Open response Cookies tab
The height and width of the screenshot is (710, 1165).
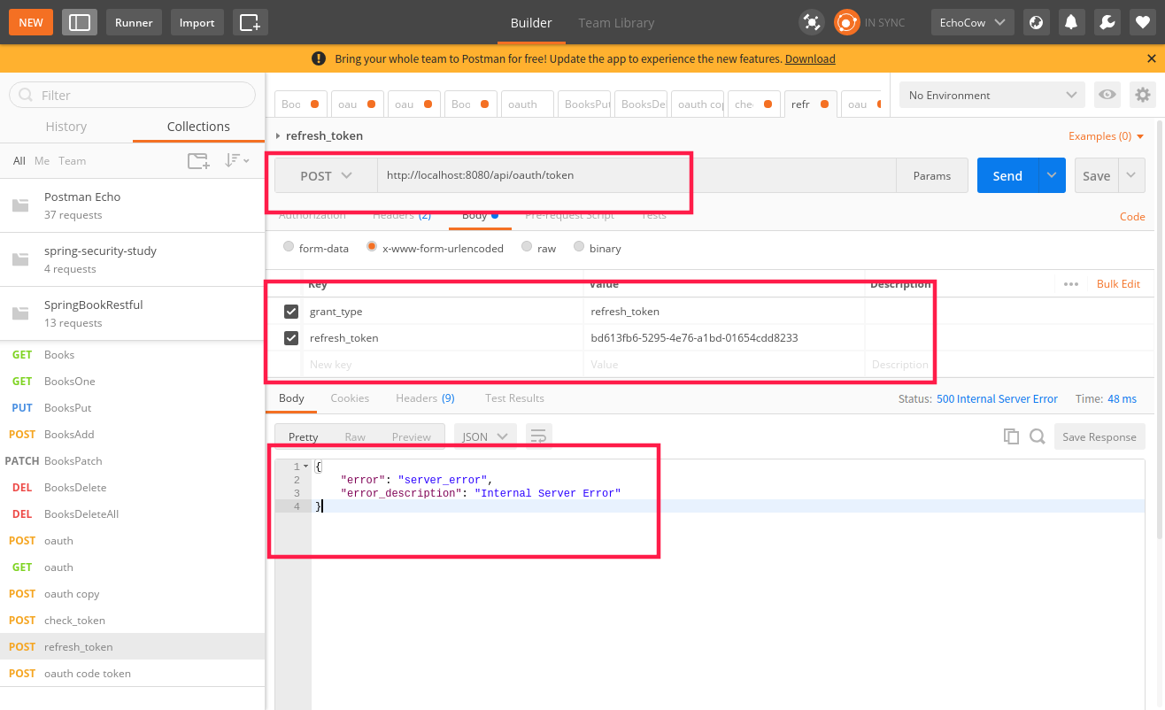[350, 398]
